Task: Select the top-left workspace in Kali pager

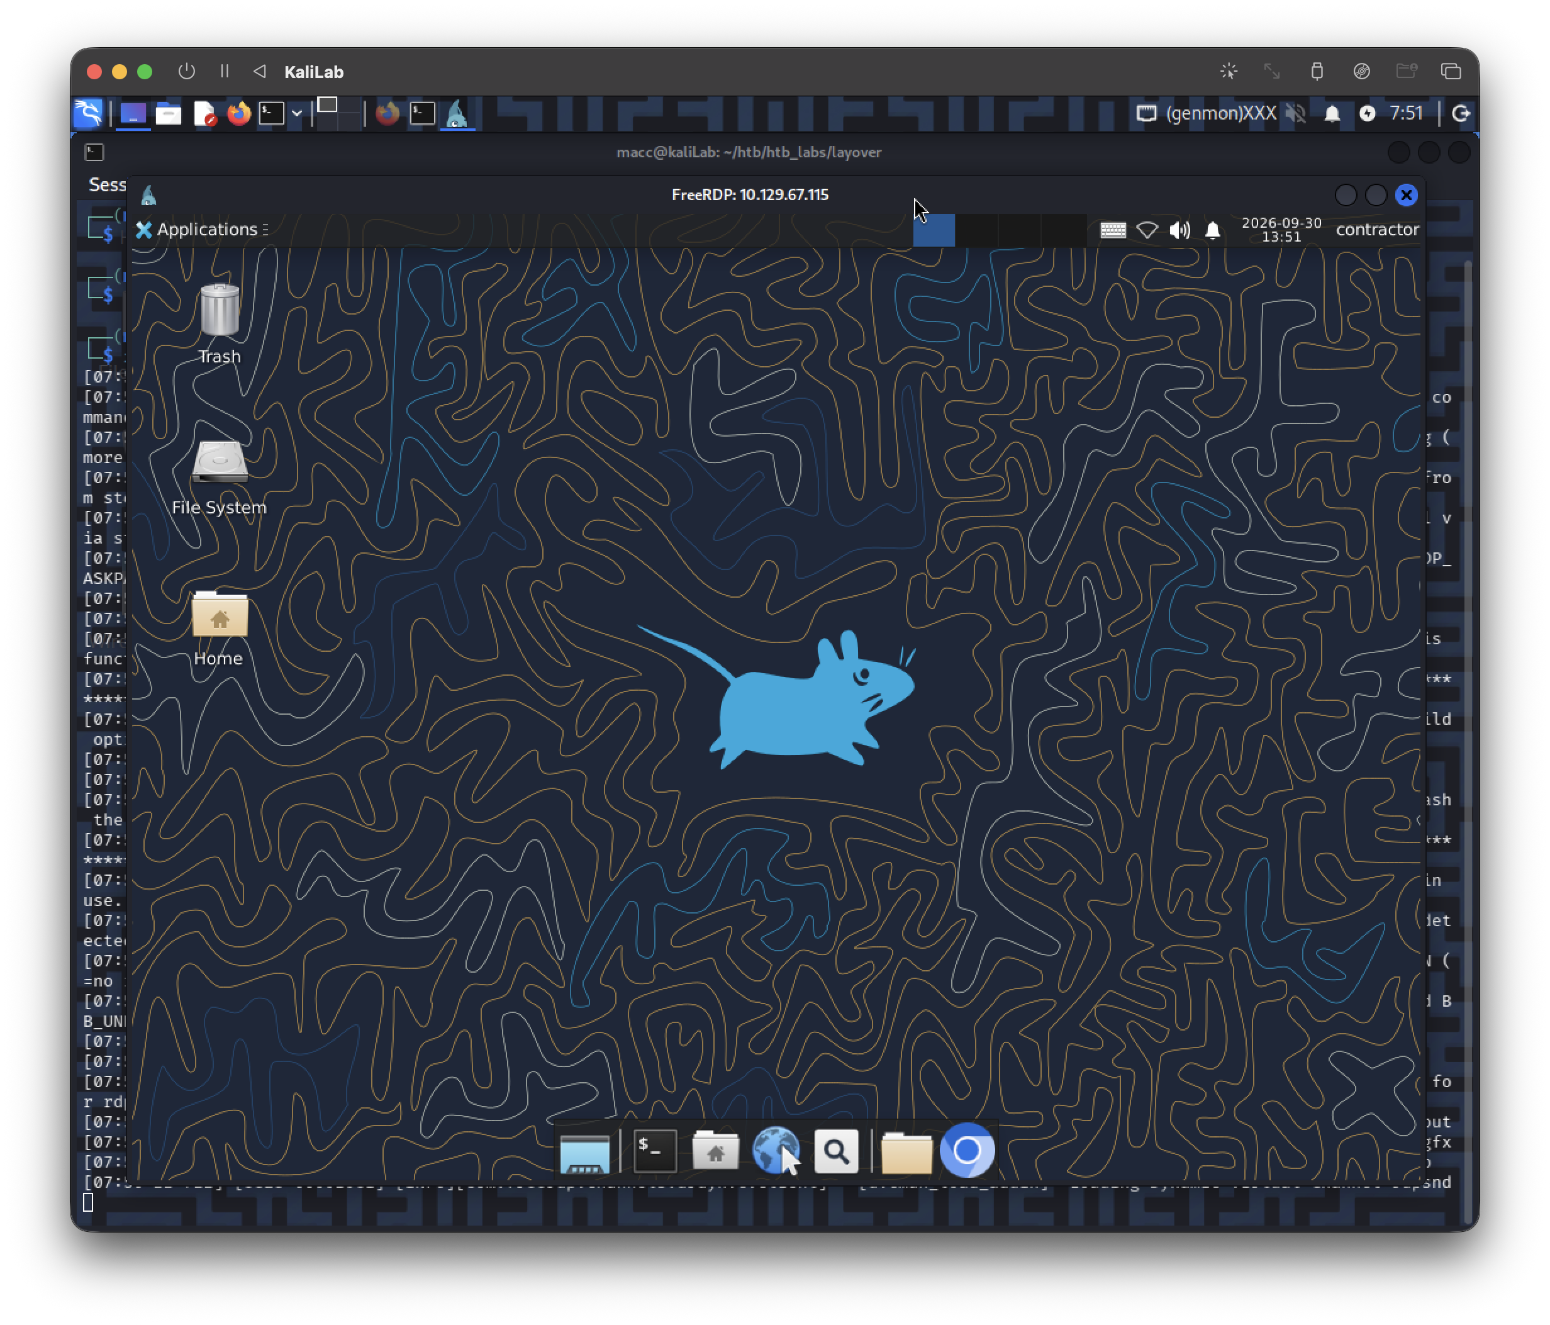Action: 327,106
